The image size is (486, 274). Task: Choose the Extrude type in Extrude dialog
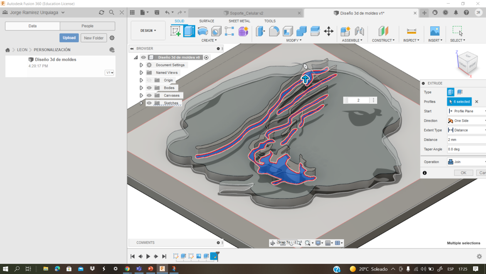point(450,92)
